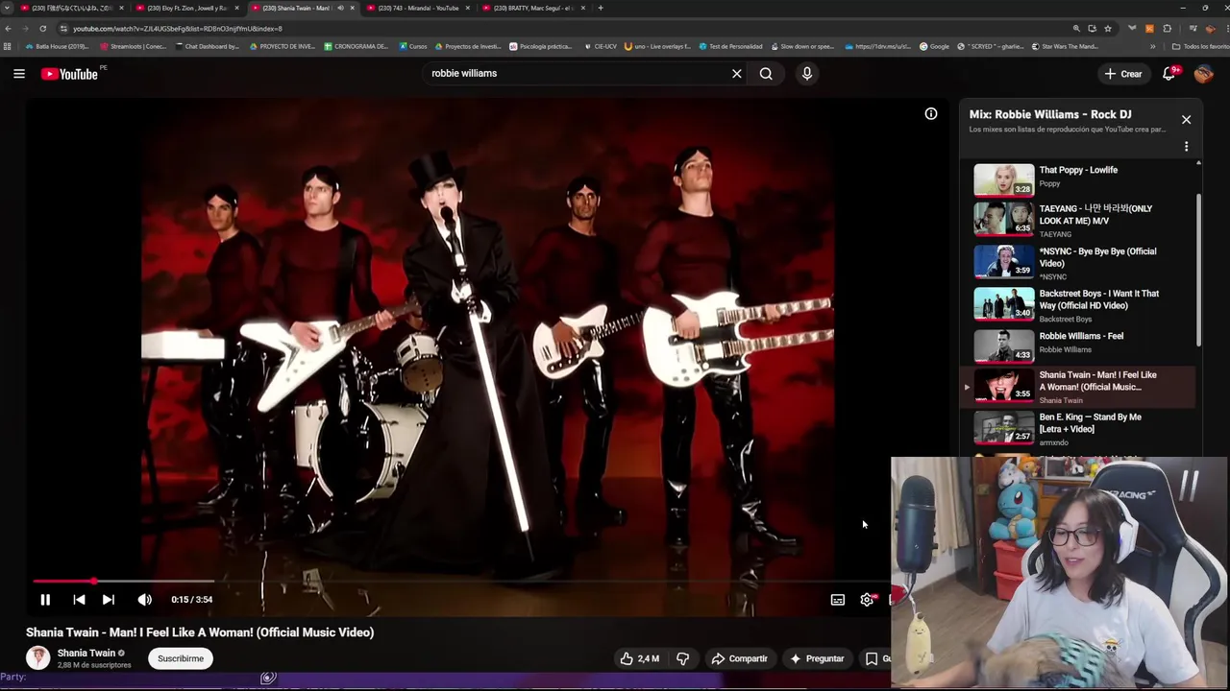Reload the page
The height and width of the screenshot is (691, 1230).
(43, 29)
